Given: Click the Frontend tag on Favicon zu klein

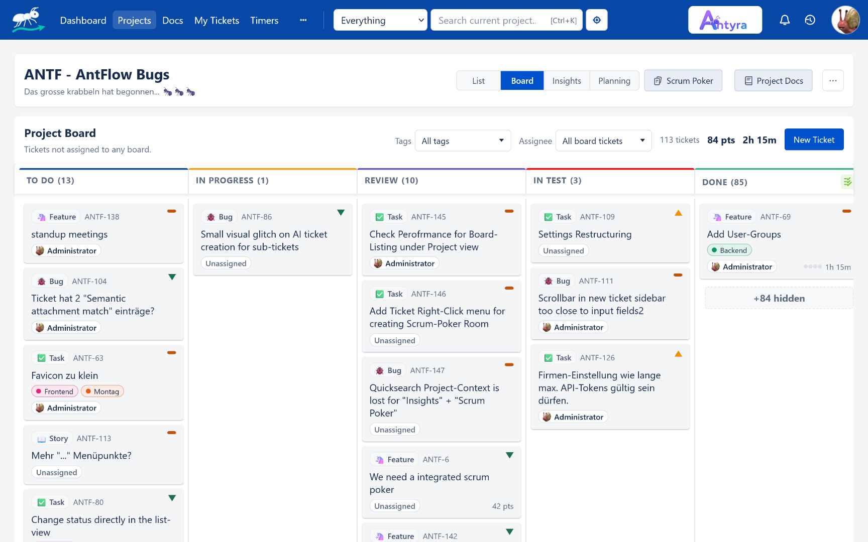Looking at the screenshot, I should (54, 391).
